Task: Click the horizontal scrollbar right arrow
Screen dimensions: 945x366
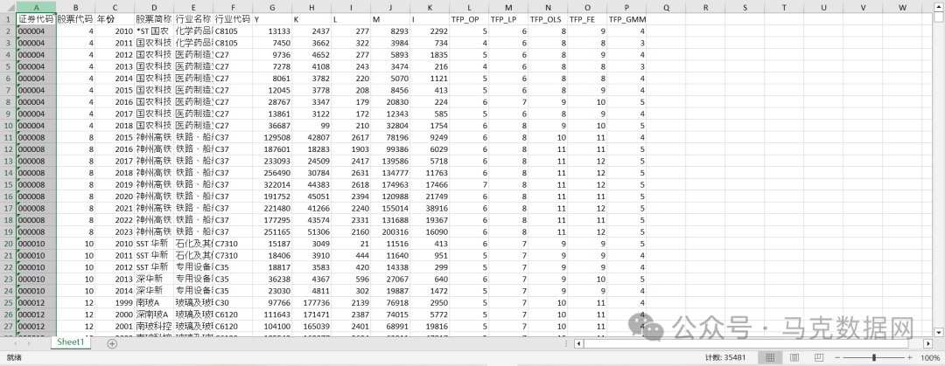Action: click(x=927, y=343)
